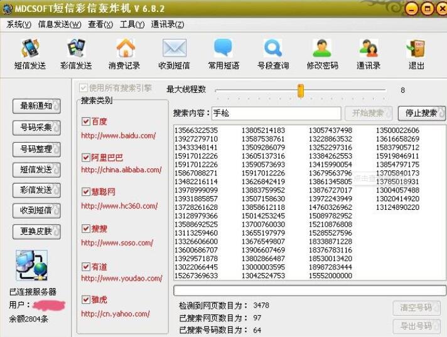
Task: Select phone number 13042524753
Action: (263, 276)
